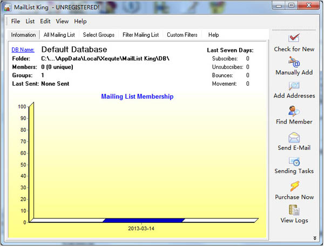The image size is (324, 247).
Task: Click the Check for New icon
Action: pos(294,38)
